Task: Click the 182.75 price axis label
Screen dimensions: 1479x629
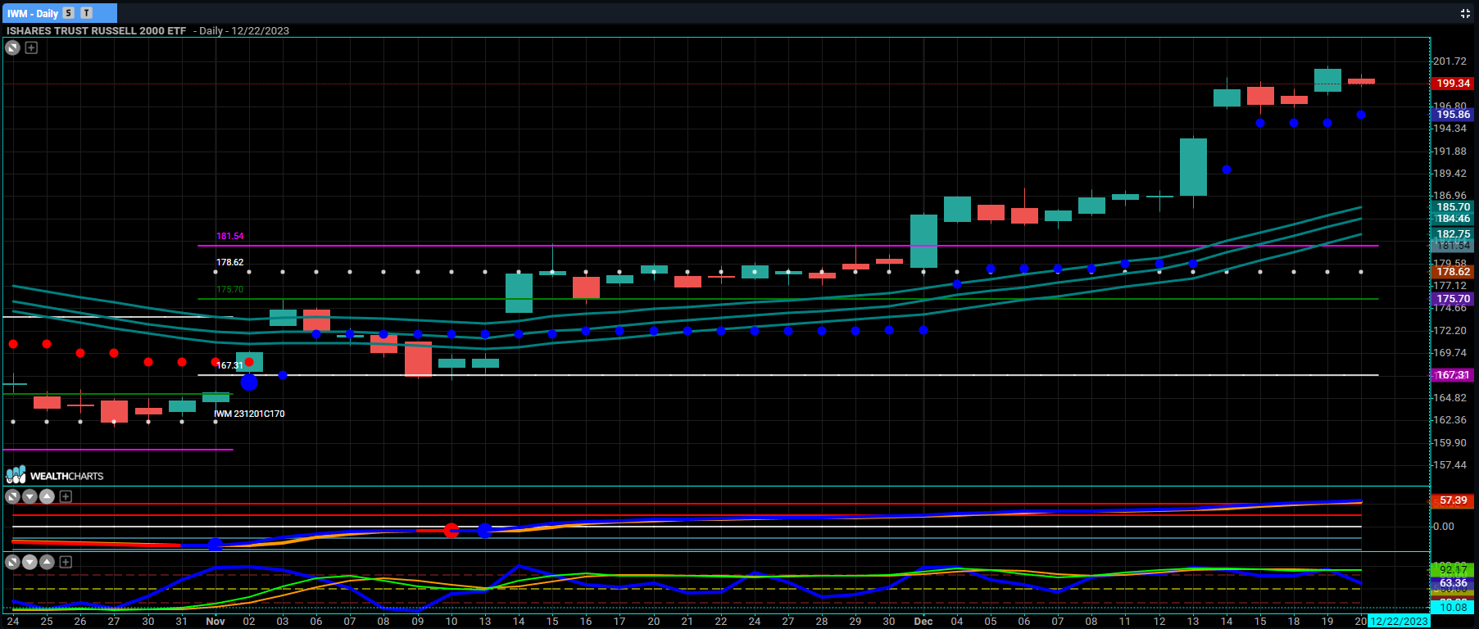Action: 1453,234
